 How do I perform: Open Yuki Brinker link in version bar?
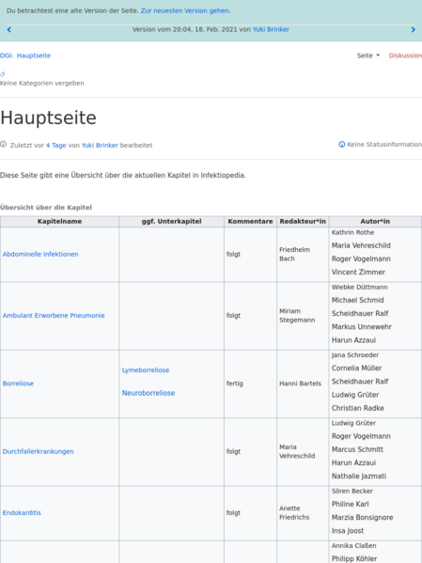coord(271,29)
